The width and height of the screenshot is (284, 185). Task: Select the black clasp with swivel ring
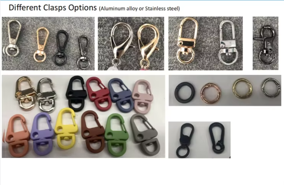coord(186,140)
